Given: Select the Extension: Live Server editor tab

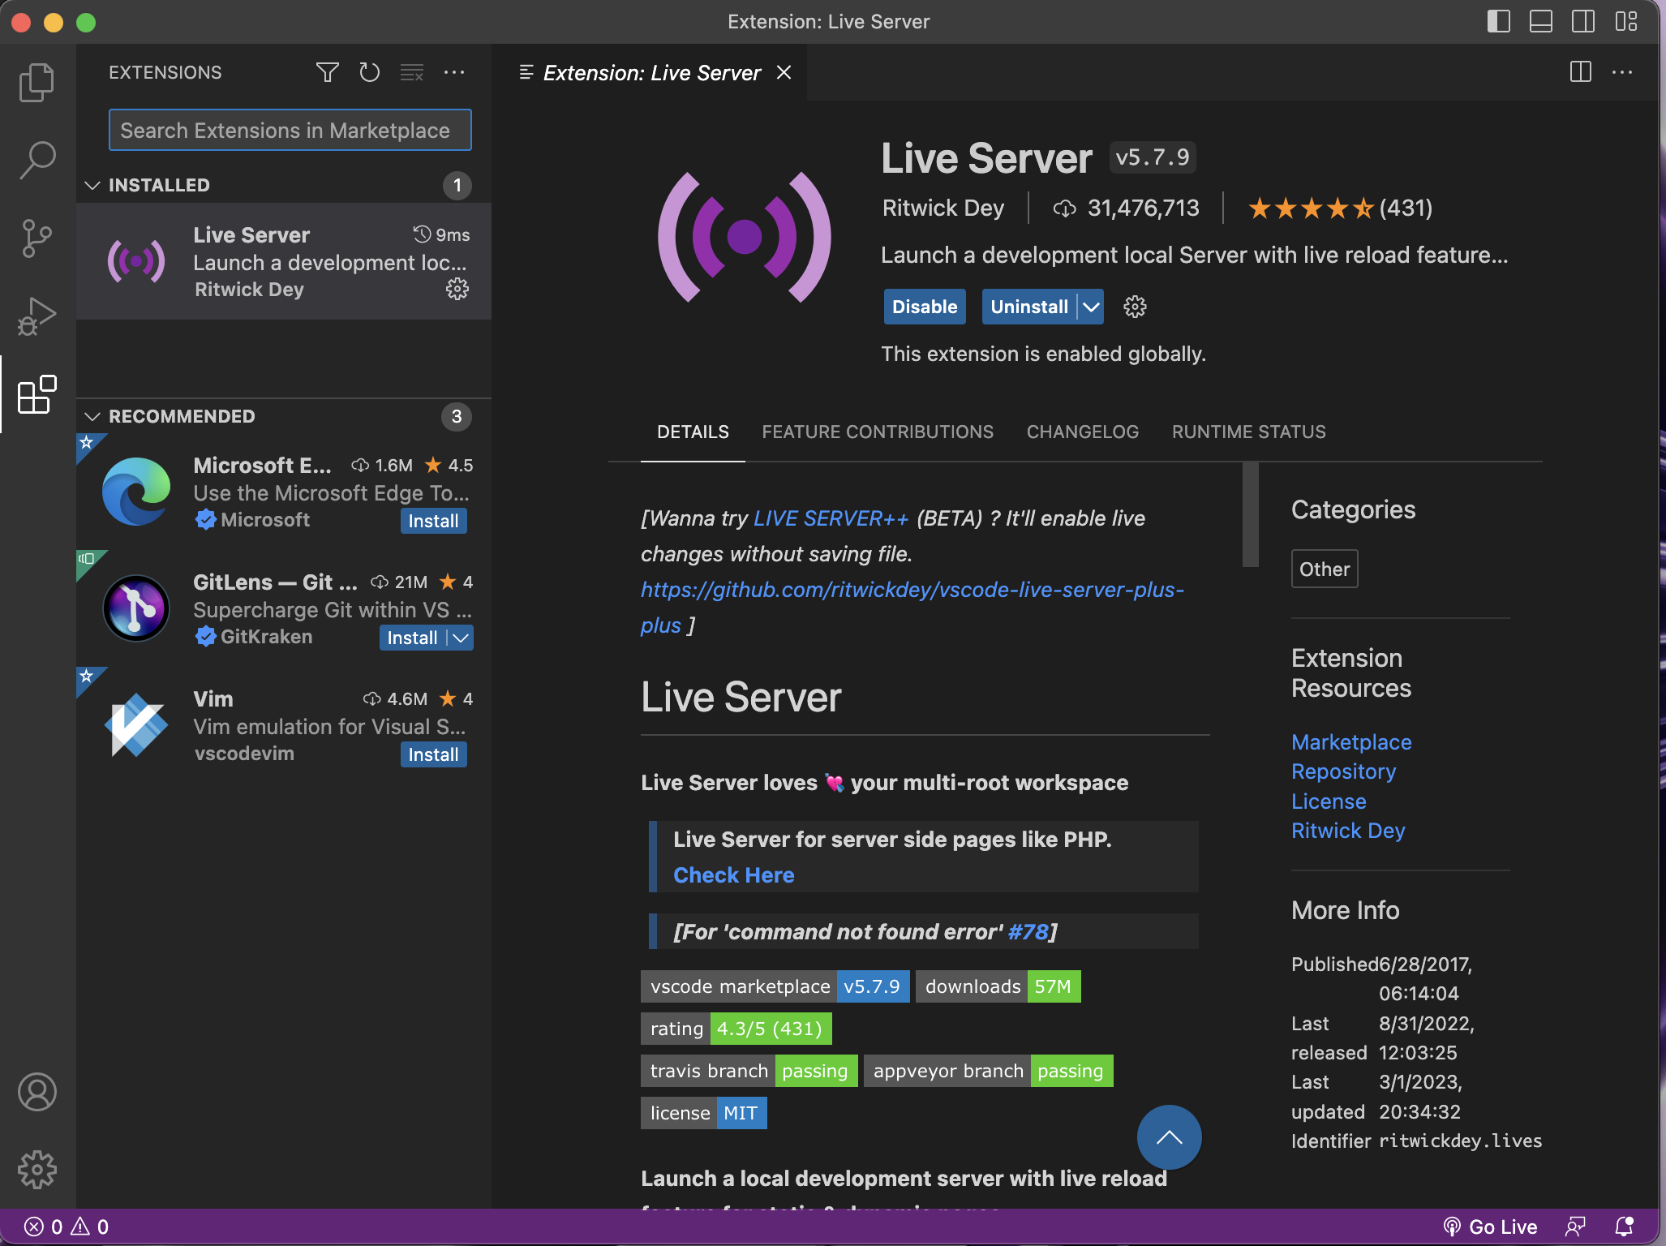Looking at the screenshot, I should click(651, 73).
